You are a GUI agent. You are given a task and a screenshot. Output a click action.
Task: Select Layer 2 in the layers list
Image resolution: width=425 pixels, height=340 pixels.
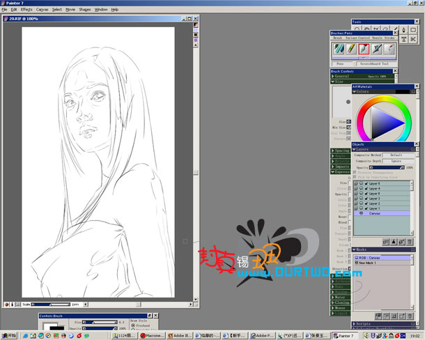point(382,203)
